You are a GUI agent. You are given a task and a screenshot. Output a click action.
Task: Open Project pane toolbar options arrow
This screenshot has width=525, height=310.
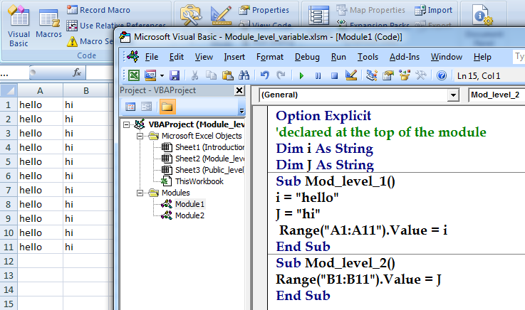[x=241, y=111]
